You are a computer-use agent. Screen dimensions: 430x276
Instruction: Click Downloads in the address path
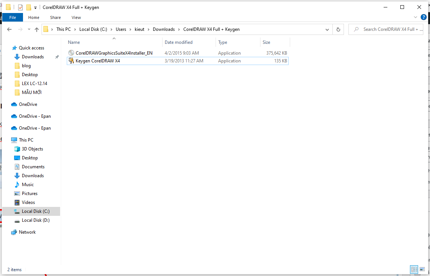coord(164,29)
